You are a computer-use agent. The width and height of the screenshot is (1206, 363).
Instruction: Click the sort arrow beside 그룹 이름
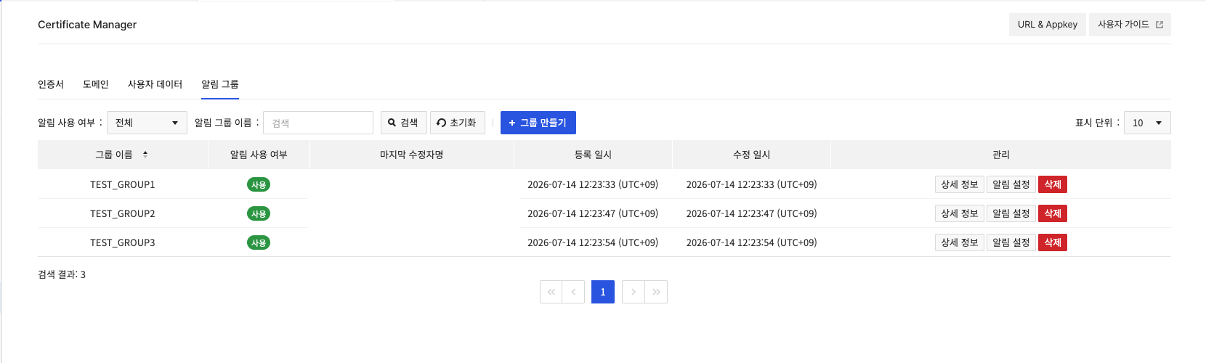(x=145, y=155)
